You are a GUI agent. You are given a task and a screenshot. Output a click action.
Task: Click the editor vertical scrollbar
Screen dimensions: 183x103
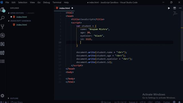182,36
